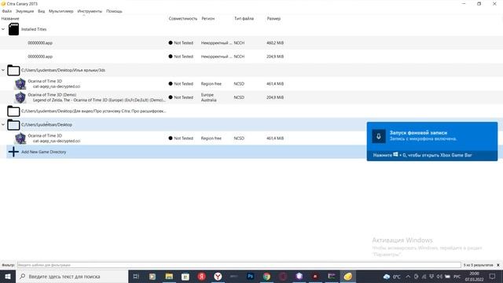Click the Илья ярлыки/3ds folder icon
This screenshot has width=503, height=283.
point(13,70)
